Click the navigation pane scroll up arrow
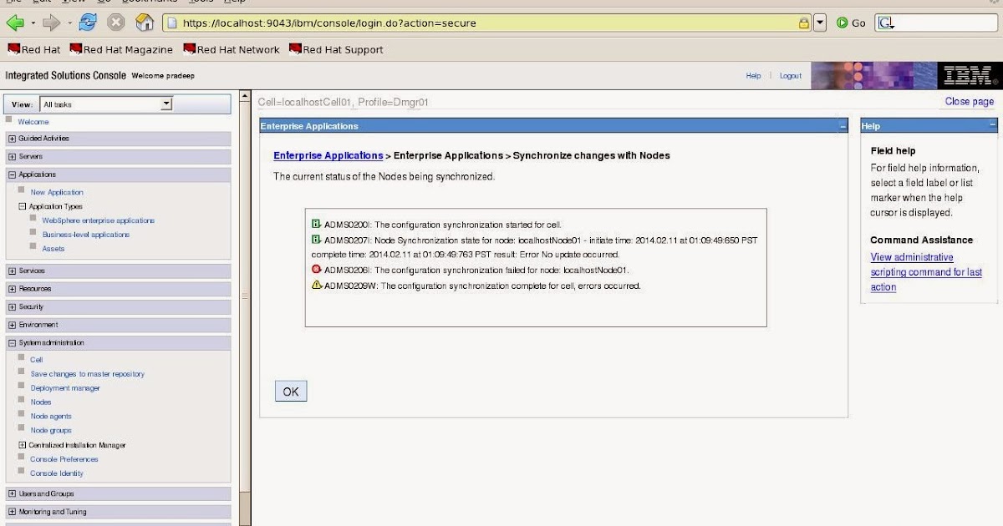The height and width of the screenshot is (526, 1003). click(x=245, y=97)
